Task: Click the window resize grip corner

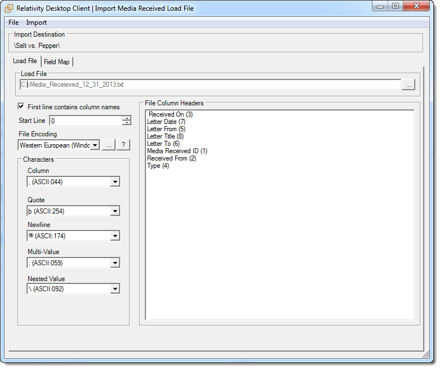Action: (426, 355)
